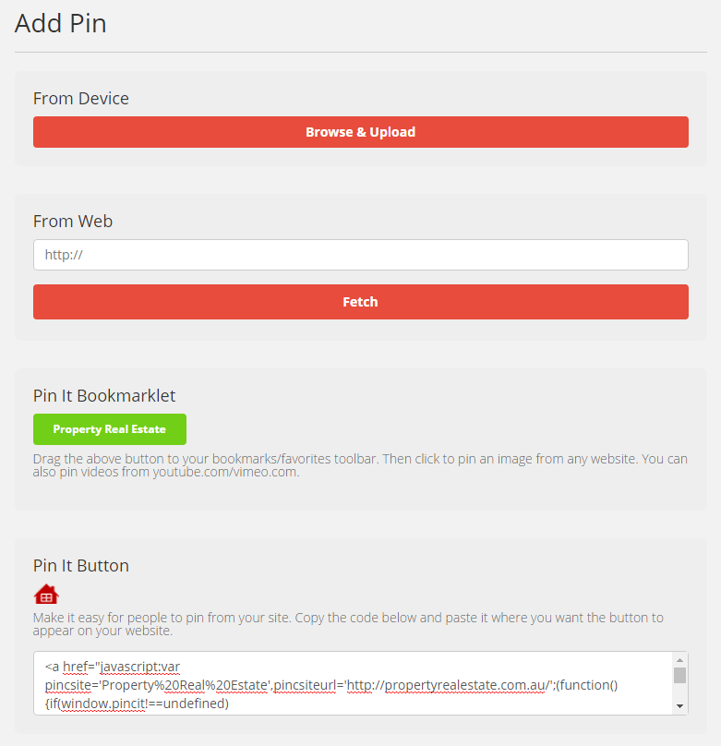Click the word propertyrealestate in the code

pyautogui.click(x=441, y=684)
